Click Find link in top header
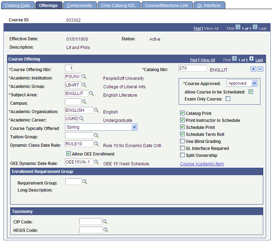This screenshot has width=272, height=242. click(x=197, y=28)
